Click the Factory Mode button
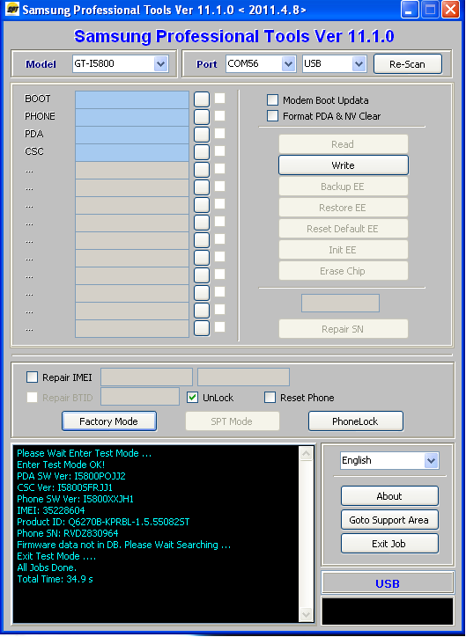Image resolution: width=466 pixels, height=637 pixels. (109, 421)
